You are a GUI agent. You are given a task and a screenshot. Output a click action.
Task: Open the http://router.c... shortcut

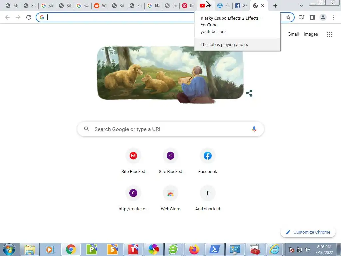click(133, 199)
